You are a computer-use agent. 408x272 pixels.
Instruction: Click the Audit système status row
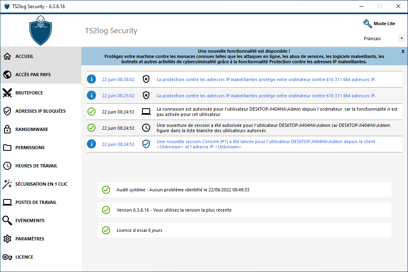244,190
